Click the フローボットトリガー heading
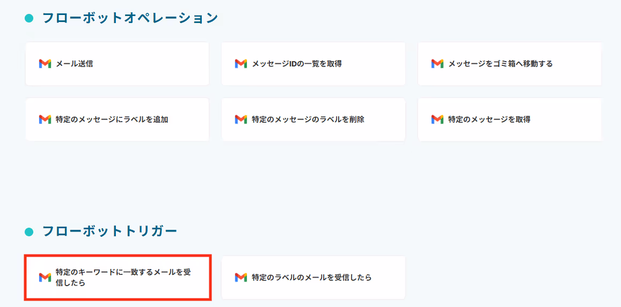The image size is (621, 307). pyautogui.click(x=109, y=231)
